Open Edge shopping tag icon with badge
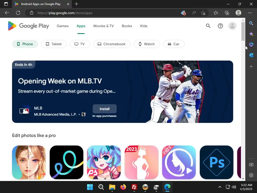257x193 pixels. [x=183, y=13]
